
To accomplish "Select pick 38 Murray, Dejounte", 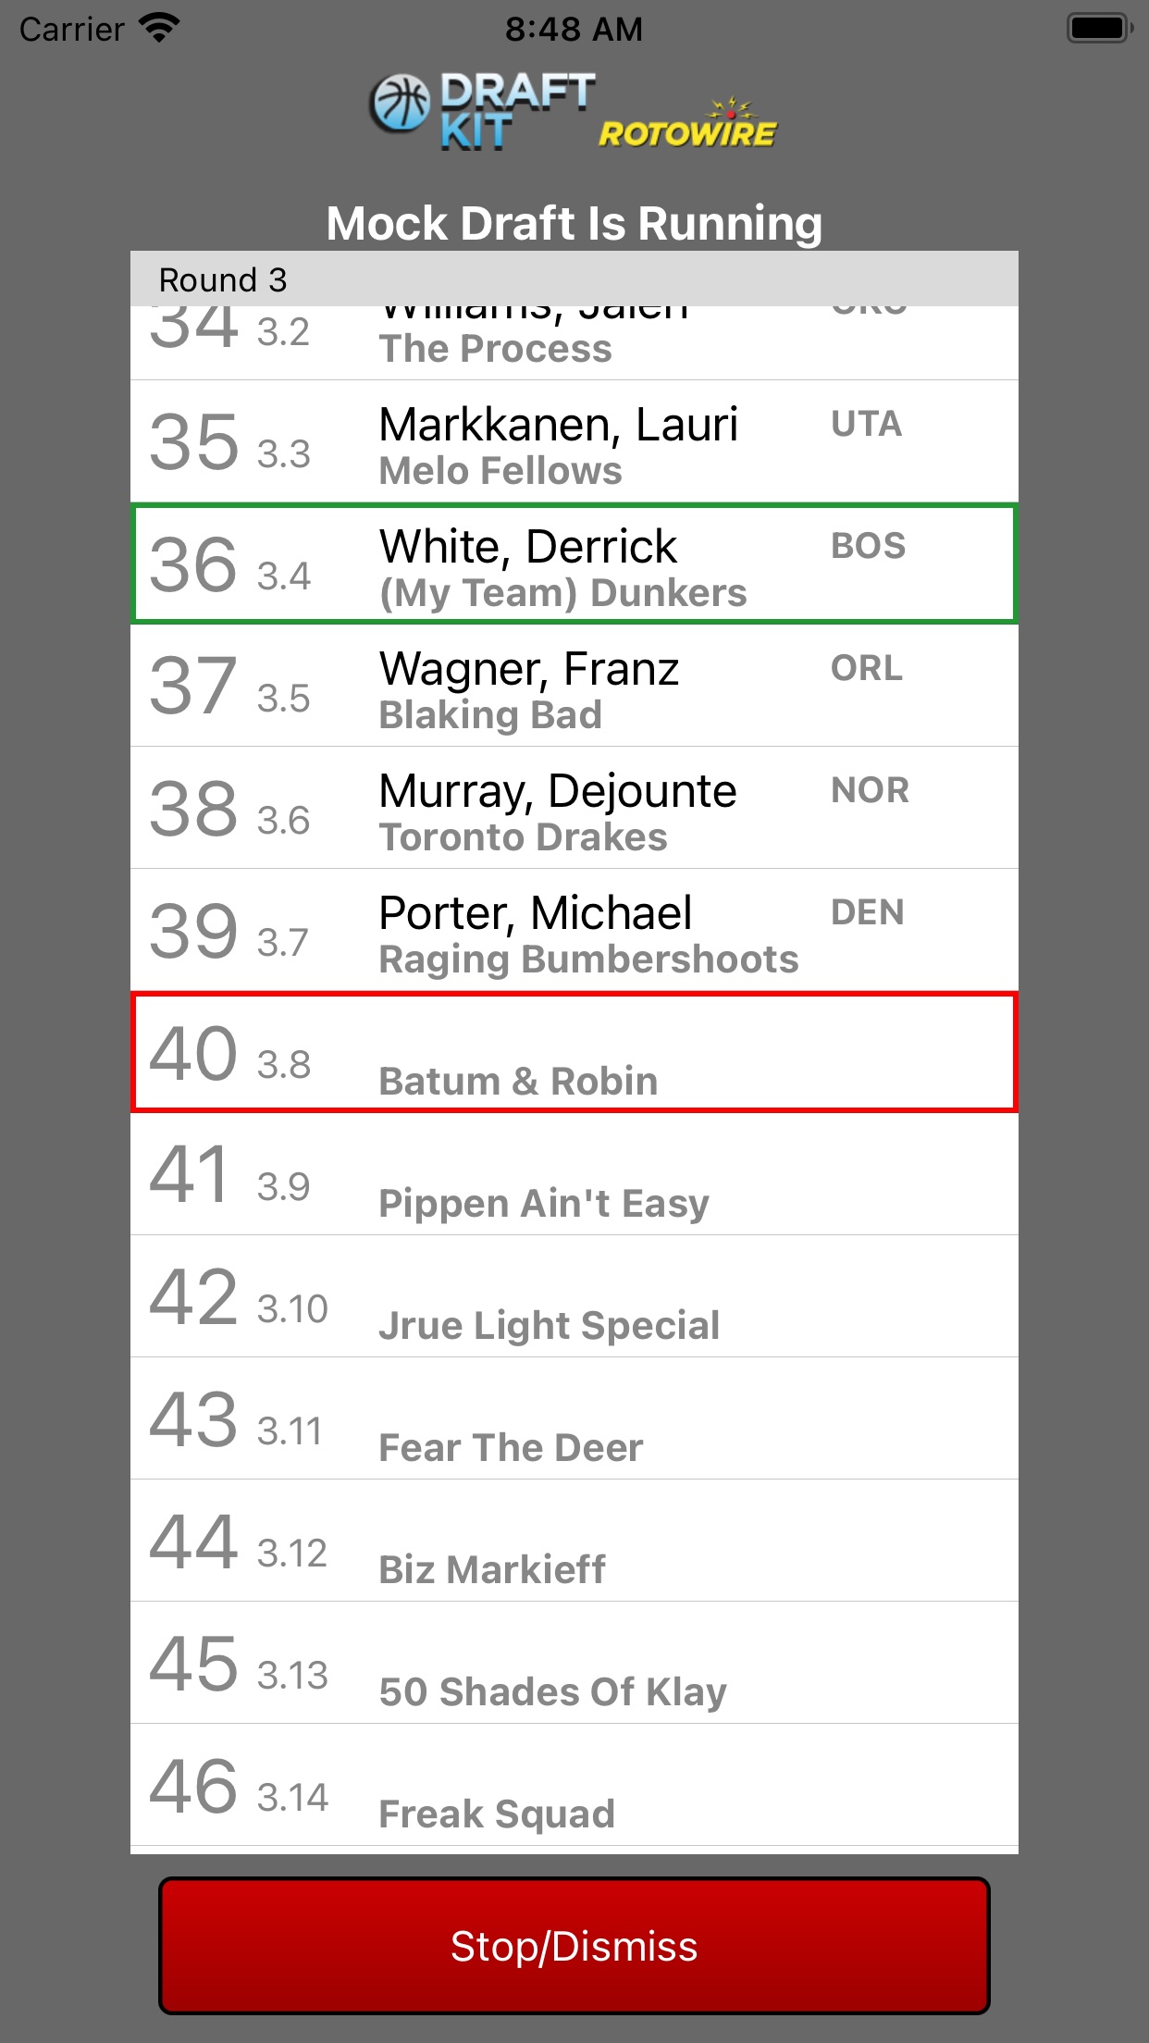I will pos(574,808).
